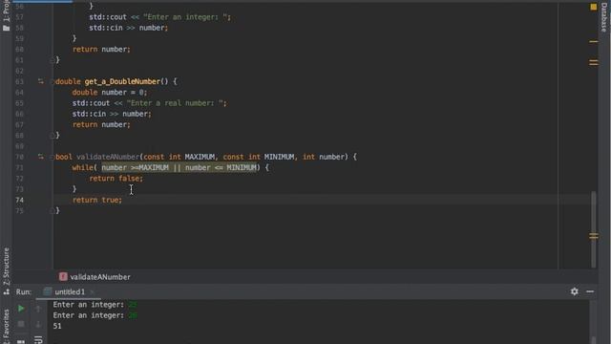Rerun program with green play button
This screenshot has width=611, height=344.
click(21, 309)
